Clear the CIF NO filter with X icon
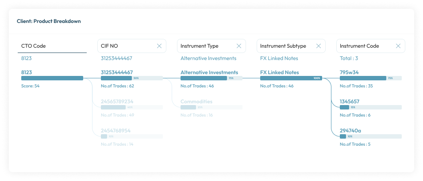 [x=159, y=46]
